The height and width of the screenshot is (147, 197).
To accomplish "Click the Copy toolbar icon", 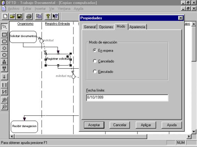I will (x=38, y=16).
